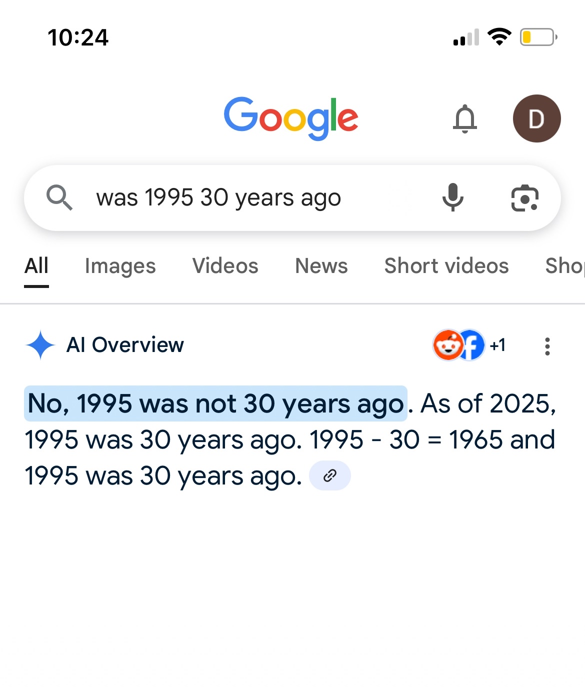This screenshot has height=687, width=585.
Task: Tap the notifications bell icon
Action: tap(464, 119)
